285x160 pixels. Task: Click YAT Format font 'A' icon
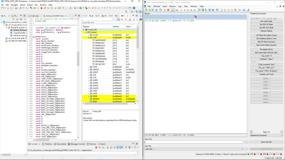tap(248, 10)
